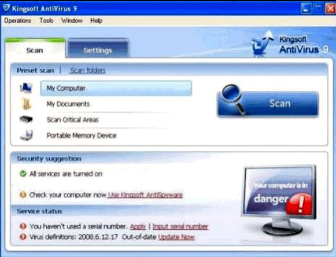Click red alert icon beside Virus definitions

(x=23, y=237)
